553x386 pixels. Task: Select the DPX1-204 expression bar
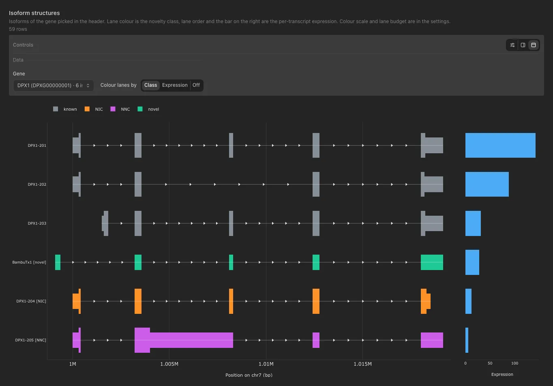click(x=468, y=301)
